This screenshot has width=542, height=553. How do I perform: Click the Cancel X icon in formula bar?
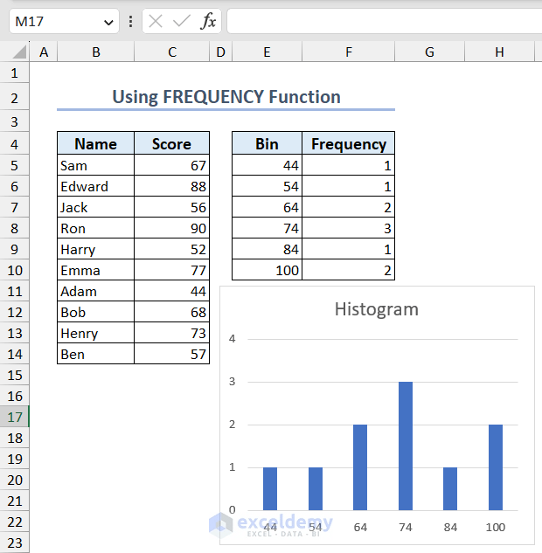click(x=156, y=22)
